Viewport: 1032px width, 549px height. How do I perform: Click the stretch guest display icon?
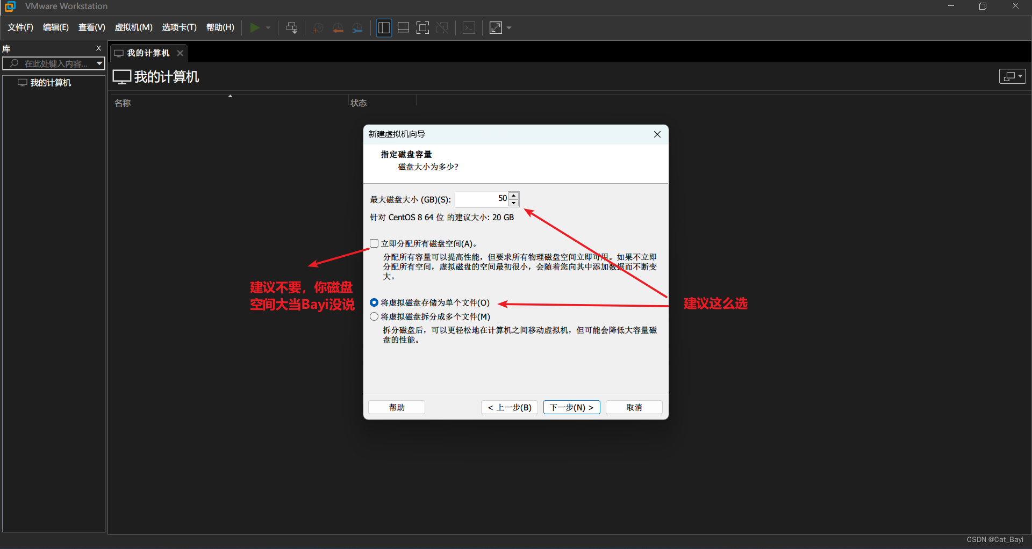(x=496, y=27)
